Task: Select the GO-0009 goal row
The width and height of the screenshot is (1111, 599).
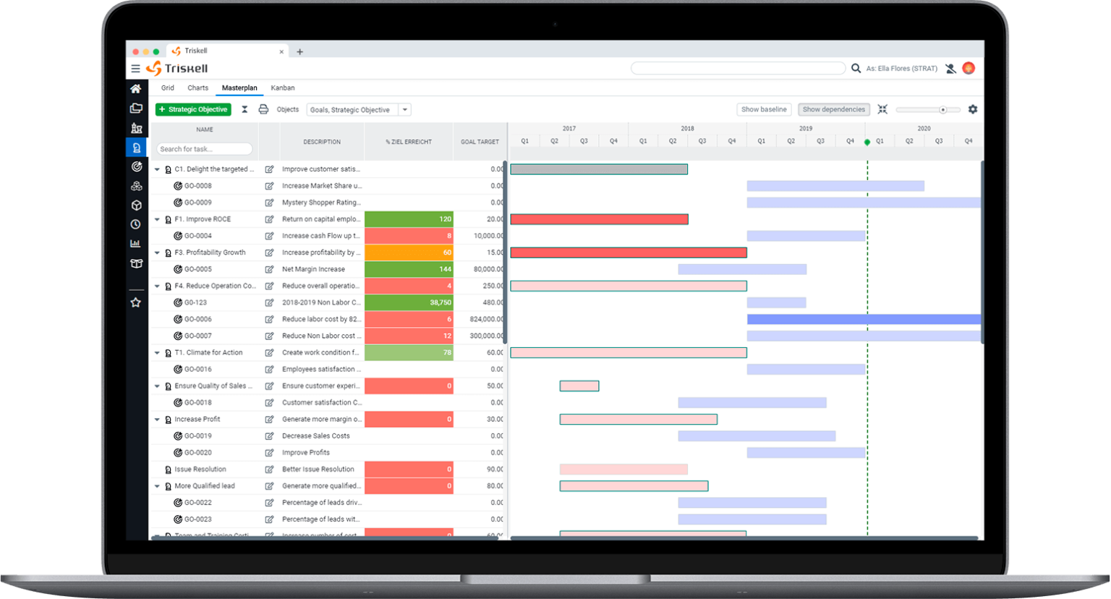Action: click(197, 203)
